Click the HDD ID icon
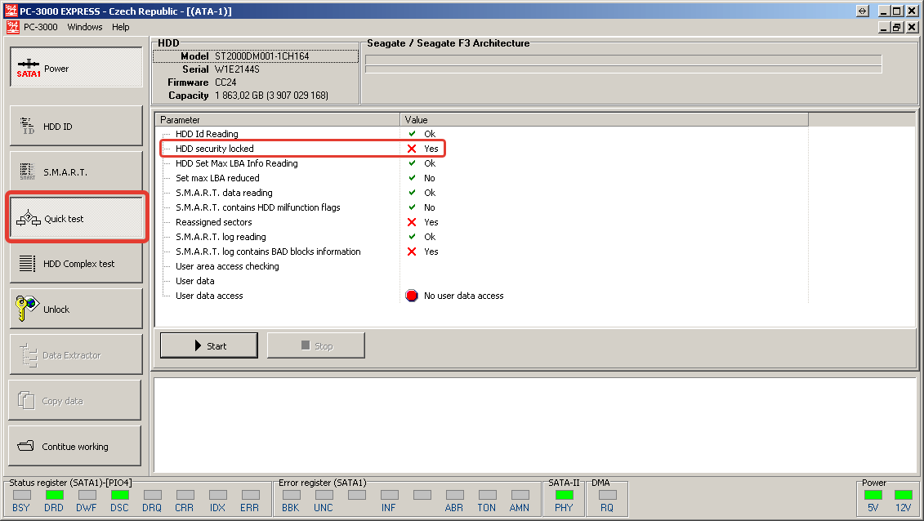 tap(28, 126)
